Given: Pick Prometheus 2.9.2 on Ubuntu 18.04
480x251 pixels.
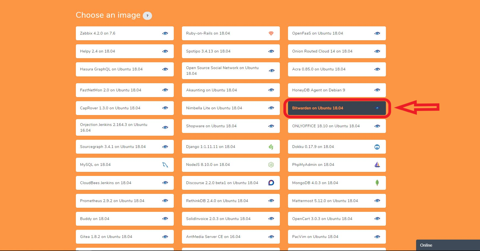Looking at the screenshot, I should pyautogui.click(x=125, y=201).
